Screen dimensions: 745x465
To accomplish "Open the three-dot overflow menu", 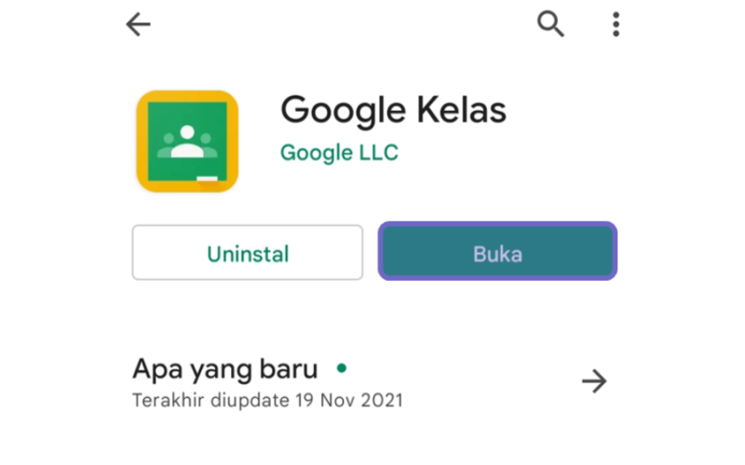I will [x=616, y=24].
